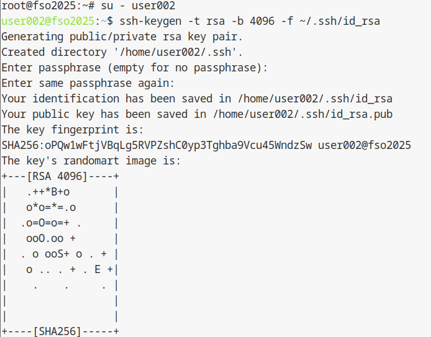Image resolution: width=431 pixels, height=337 pixels.
Task: Click the 'Enter passphrase (empty for no passphrase):' line
Action: (135, 68)
